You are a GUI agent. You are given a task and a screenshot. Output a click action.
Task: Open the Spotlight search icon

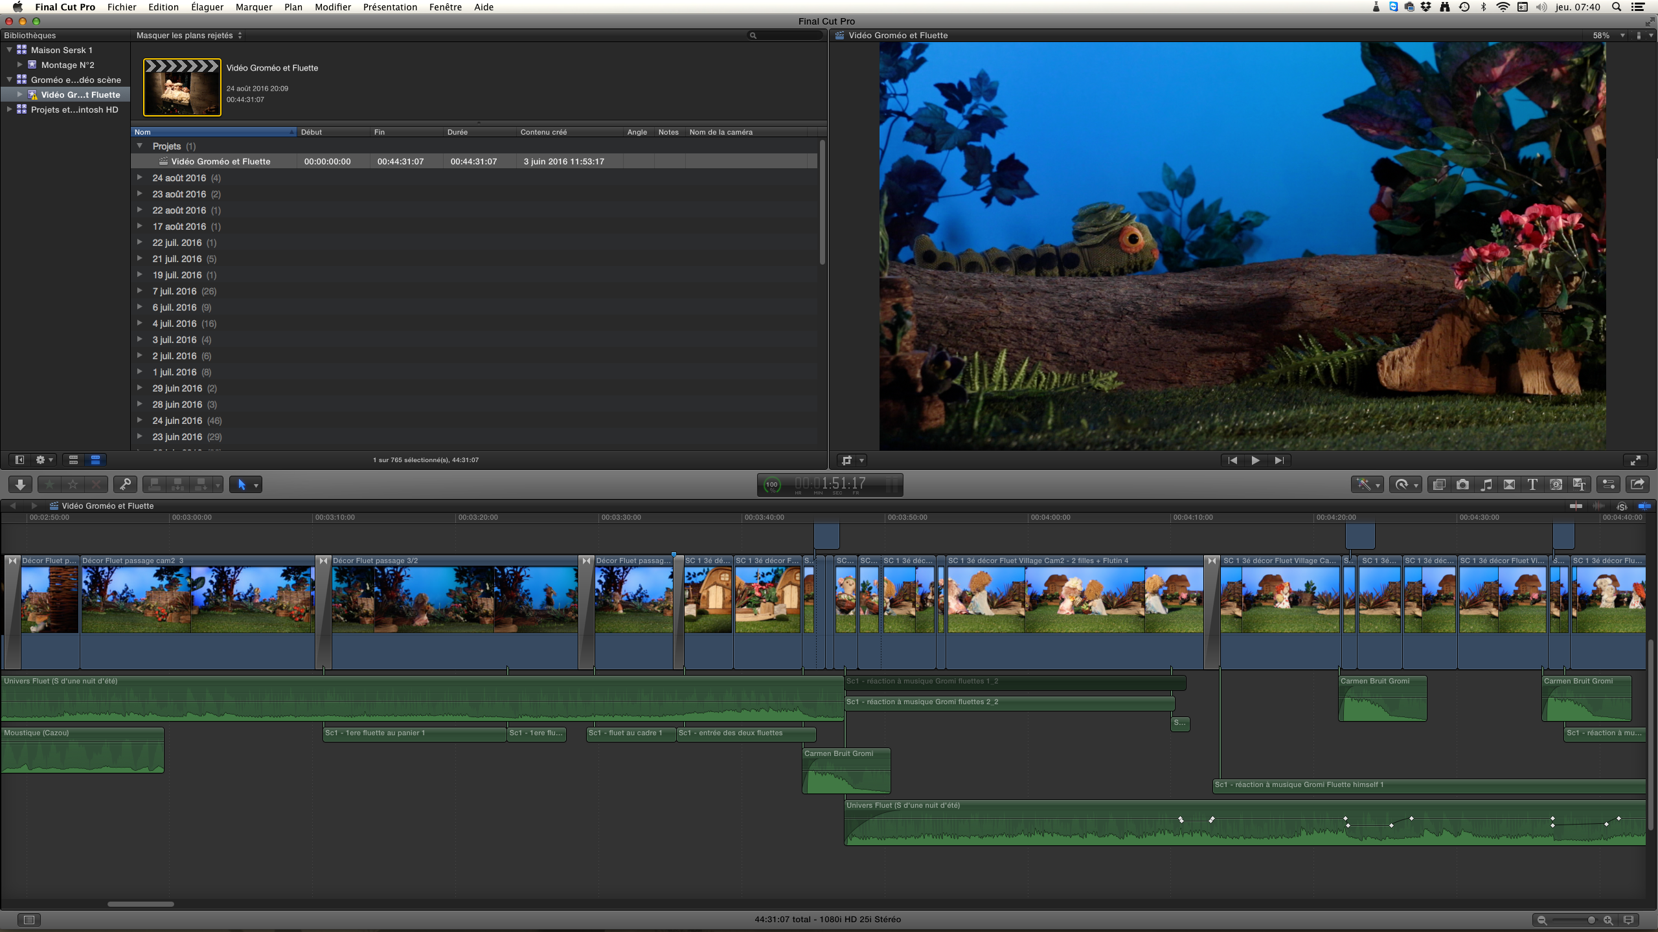[1616, 7]
